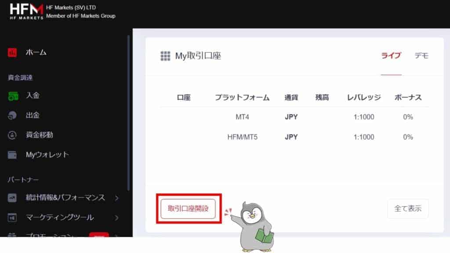450x253 pixels.
Task: Click the statistics chart icon
Action: 12,198
